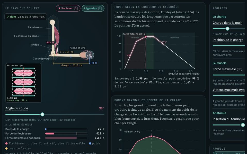Image resolution: width=247 pixels, height=154 pixels.
Task: Click the pink fléchisseur legend dot
Action: click(6, 143)
